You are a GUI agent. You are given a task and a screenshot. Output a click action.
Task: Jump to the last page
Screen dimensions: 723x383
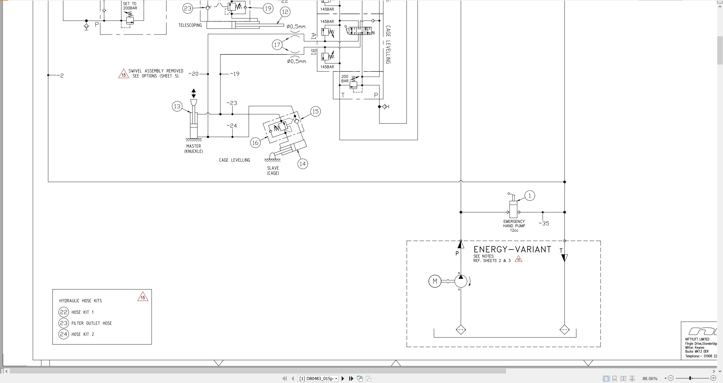click(x=351, y=378)
